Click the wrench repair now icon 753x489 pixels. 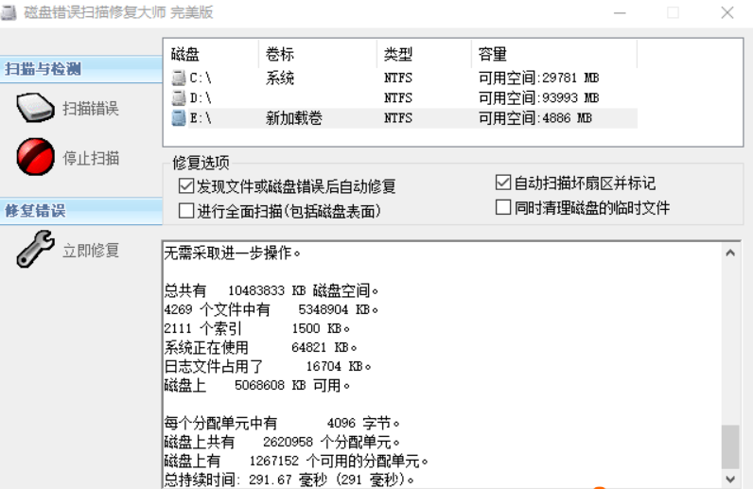tap(35, 249)
